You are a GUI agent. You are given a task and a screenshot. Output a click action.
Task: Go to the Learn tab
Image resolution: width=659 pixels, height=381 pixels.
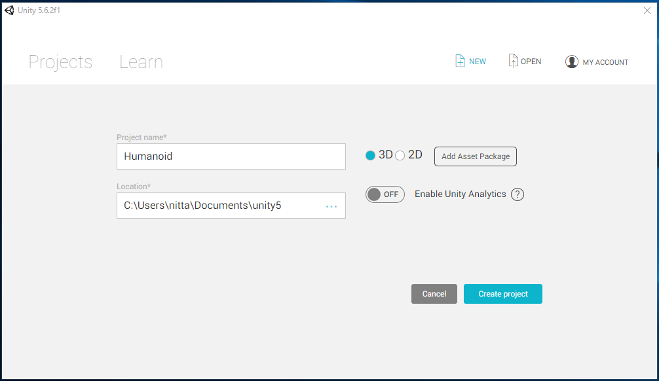141,62
